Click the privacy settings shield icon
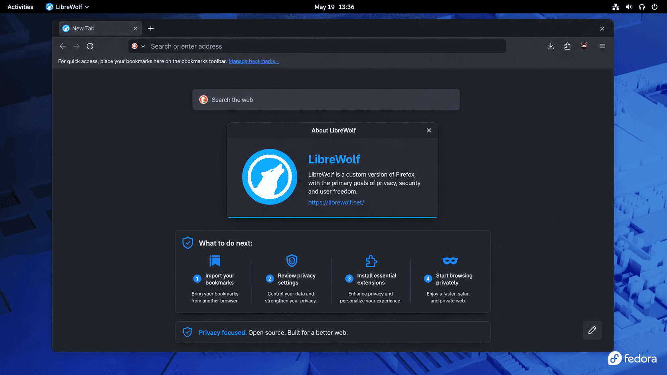This screenshot has height=375, width=667. pyautogui.click(x=292, y=261)
